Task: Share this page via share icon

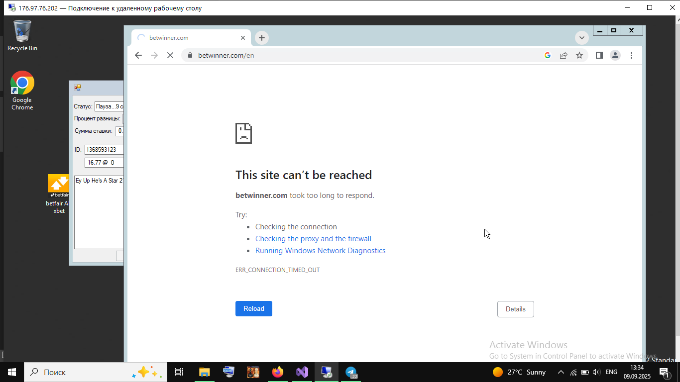Action: point(564,55)
